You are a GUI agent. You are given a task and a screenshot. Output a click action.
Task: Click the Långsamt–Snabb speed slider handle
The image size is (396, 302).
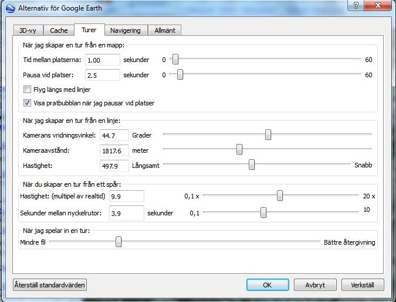tap(252, 164)
